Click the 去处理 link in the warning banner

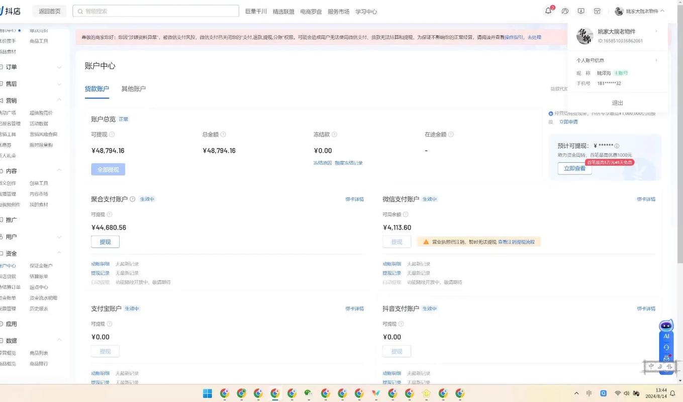click(x=534, y=37)
